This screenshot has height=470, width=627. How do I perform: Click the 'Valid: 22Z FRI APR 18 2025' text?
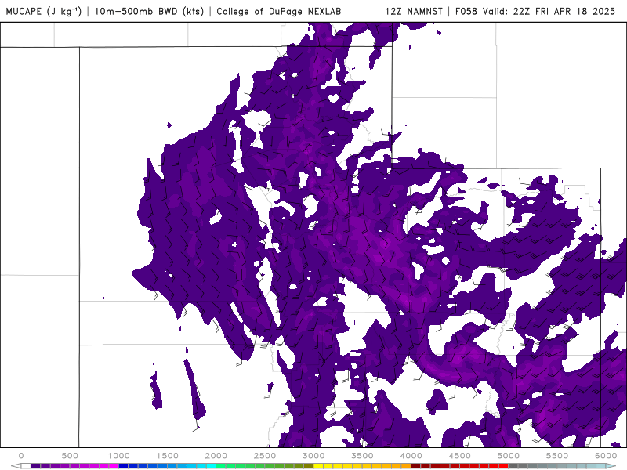549,11
